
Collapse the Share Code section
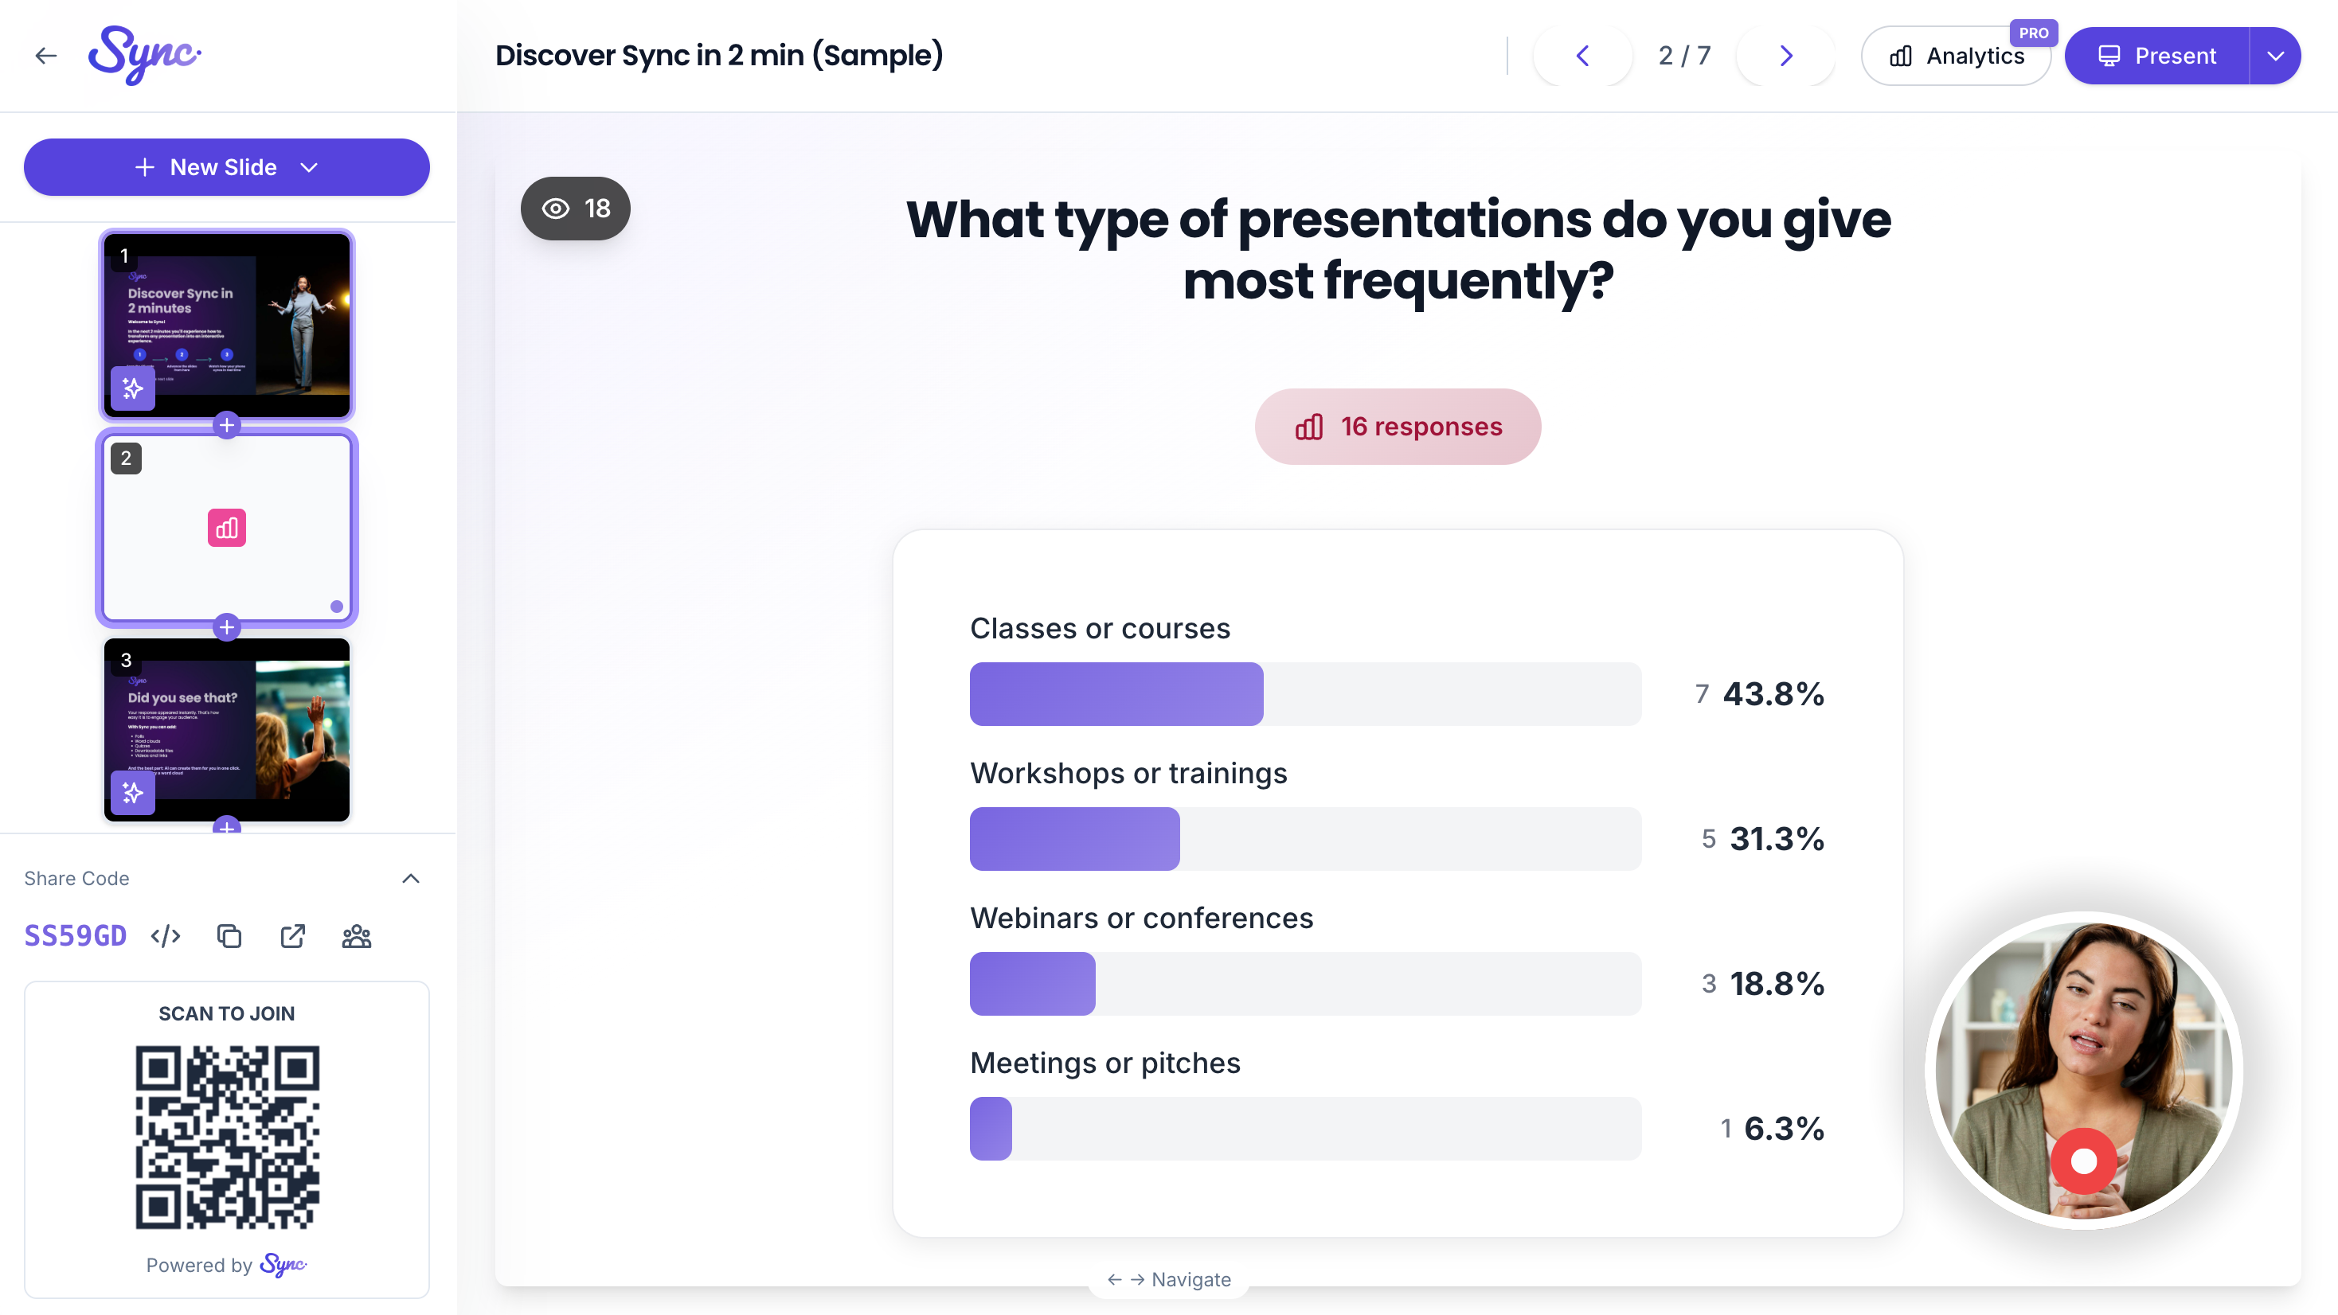click(410, 877)
